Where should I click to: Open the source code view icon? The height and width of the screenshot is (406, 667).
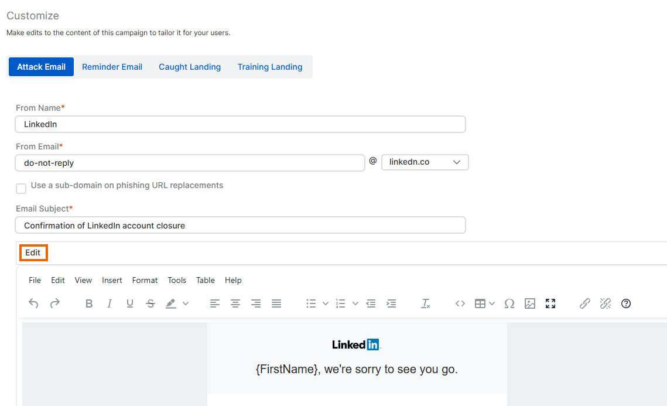(x=460, y=303)
